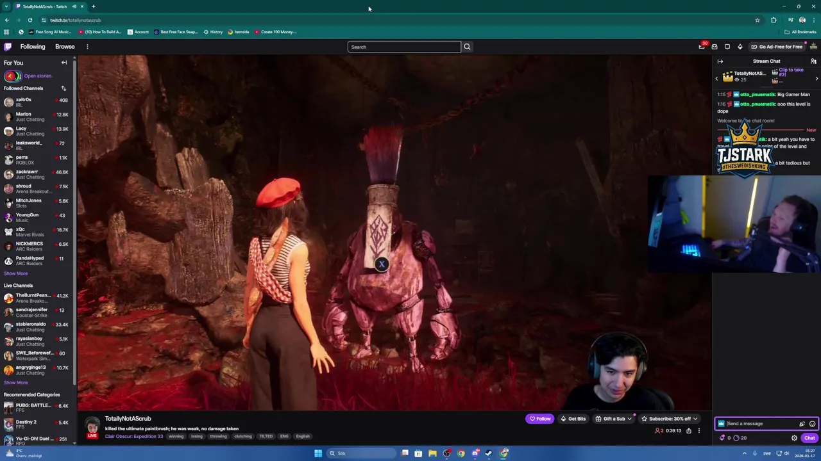The image size is (821, 461).
Task: Open the Chrome apps grid in bookmarks bar
Action: 6,32
